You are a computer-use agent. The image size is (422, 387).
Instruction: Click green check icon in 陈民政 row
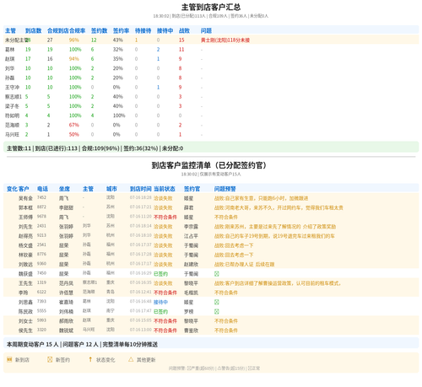pos(217,311)
